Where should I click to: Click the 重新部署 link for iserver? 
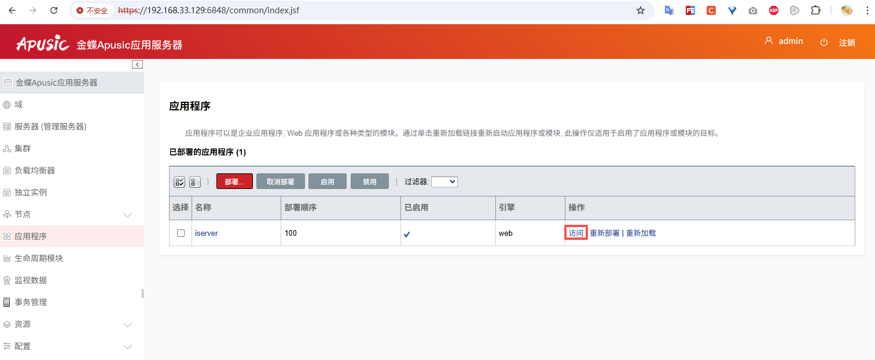[x=605, y=233]
